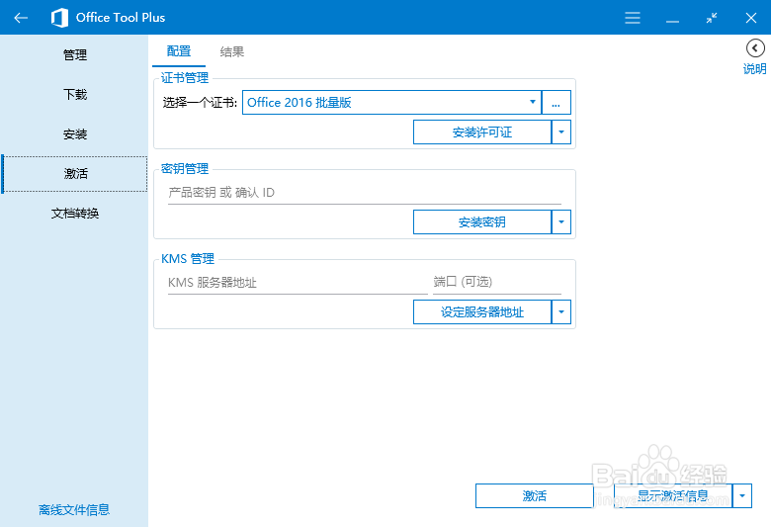
Task: Click the 安装密钥 button
Action: 482,222
